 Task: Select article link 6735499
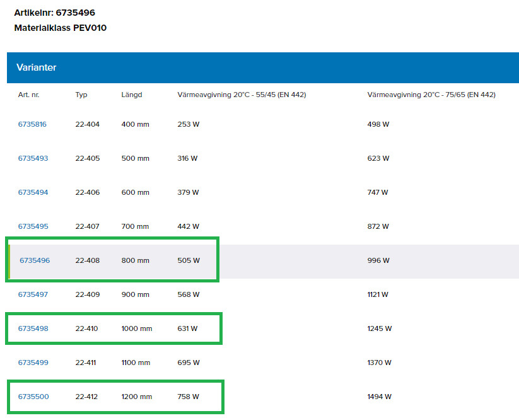[x=33, y=363]
